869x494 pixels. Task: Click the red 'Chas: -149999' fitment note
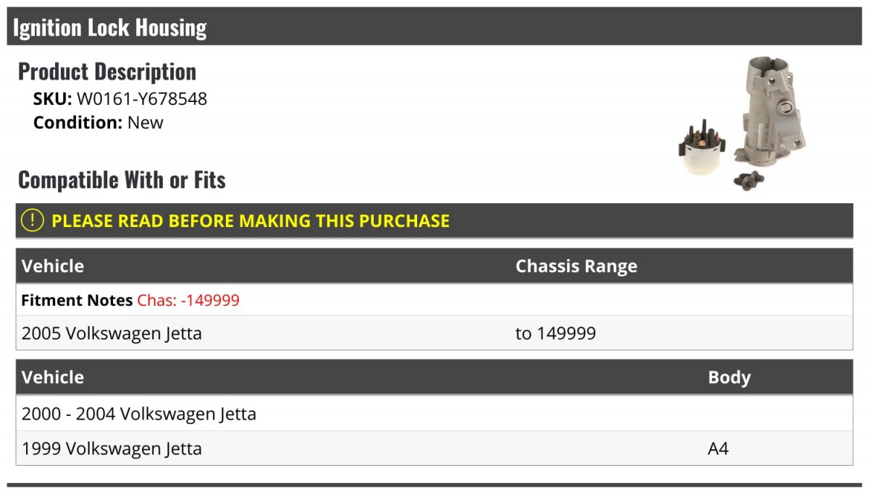point(188,300)
